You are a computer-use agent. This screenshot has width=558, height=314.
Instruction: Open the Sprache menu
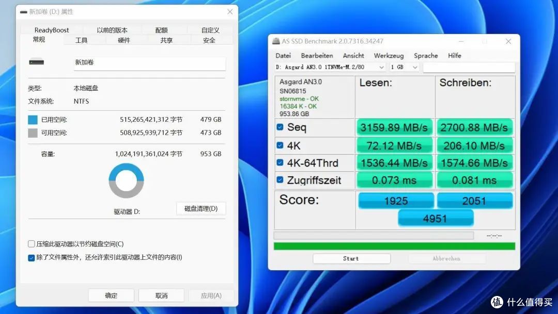pyautogui.click(x=426, y=56)
